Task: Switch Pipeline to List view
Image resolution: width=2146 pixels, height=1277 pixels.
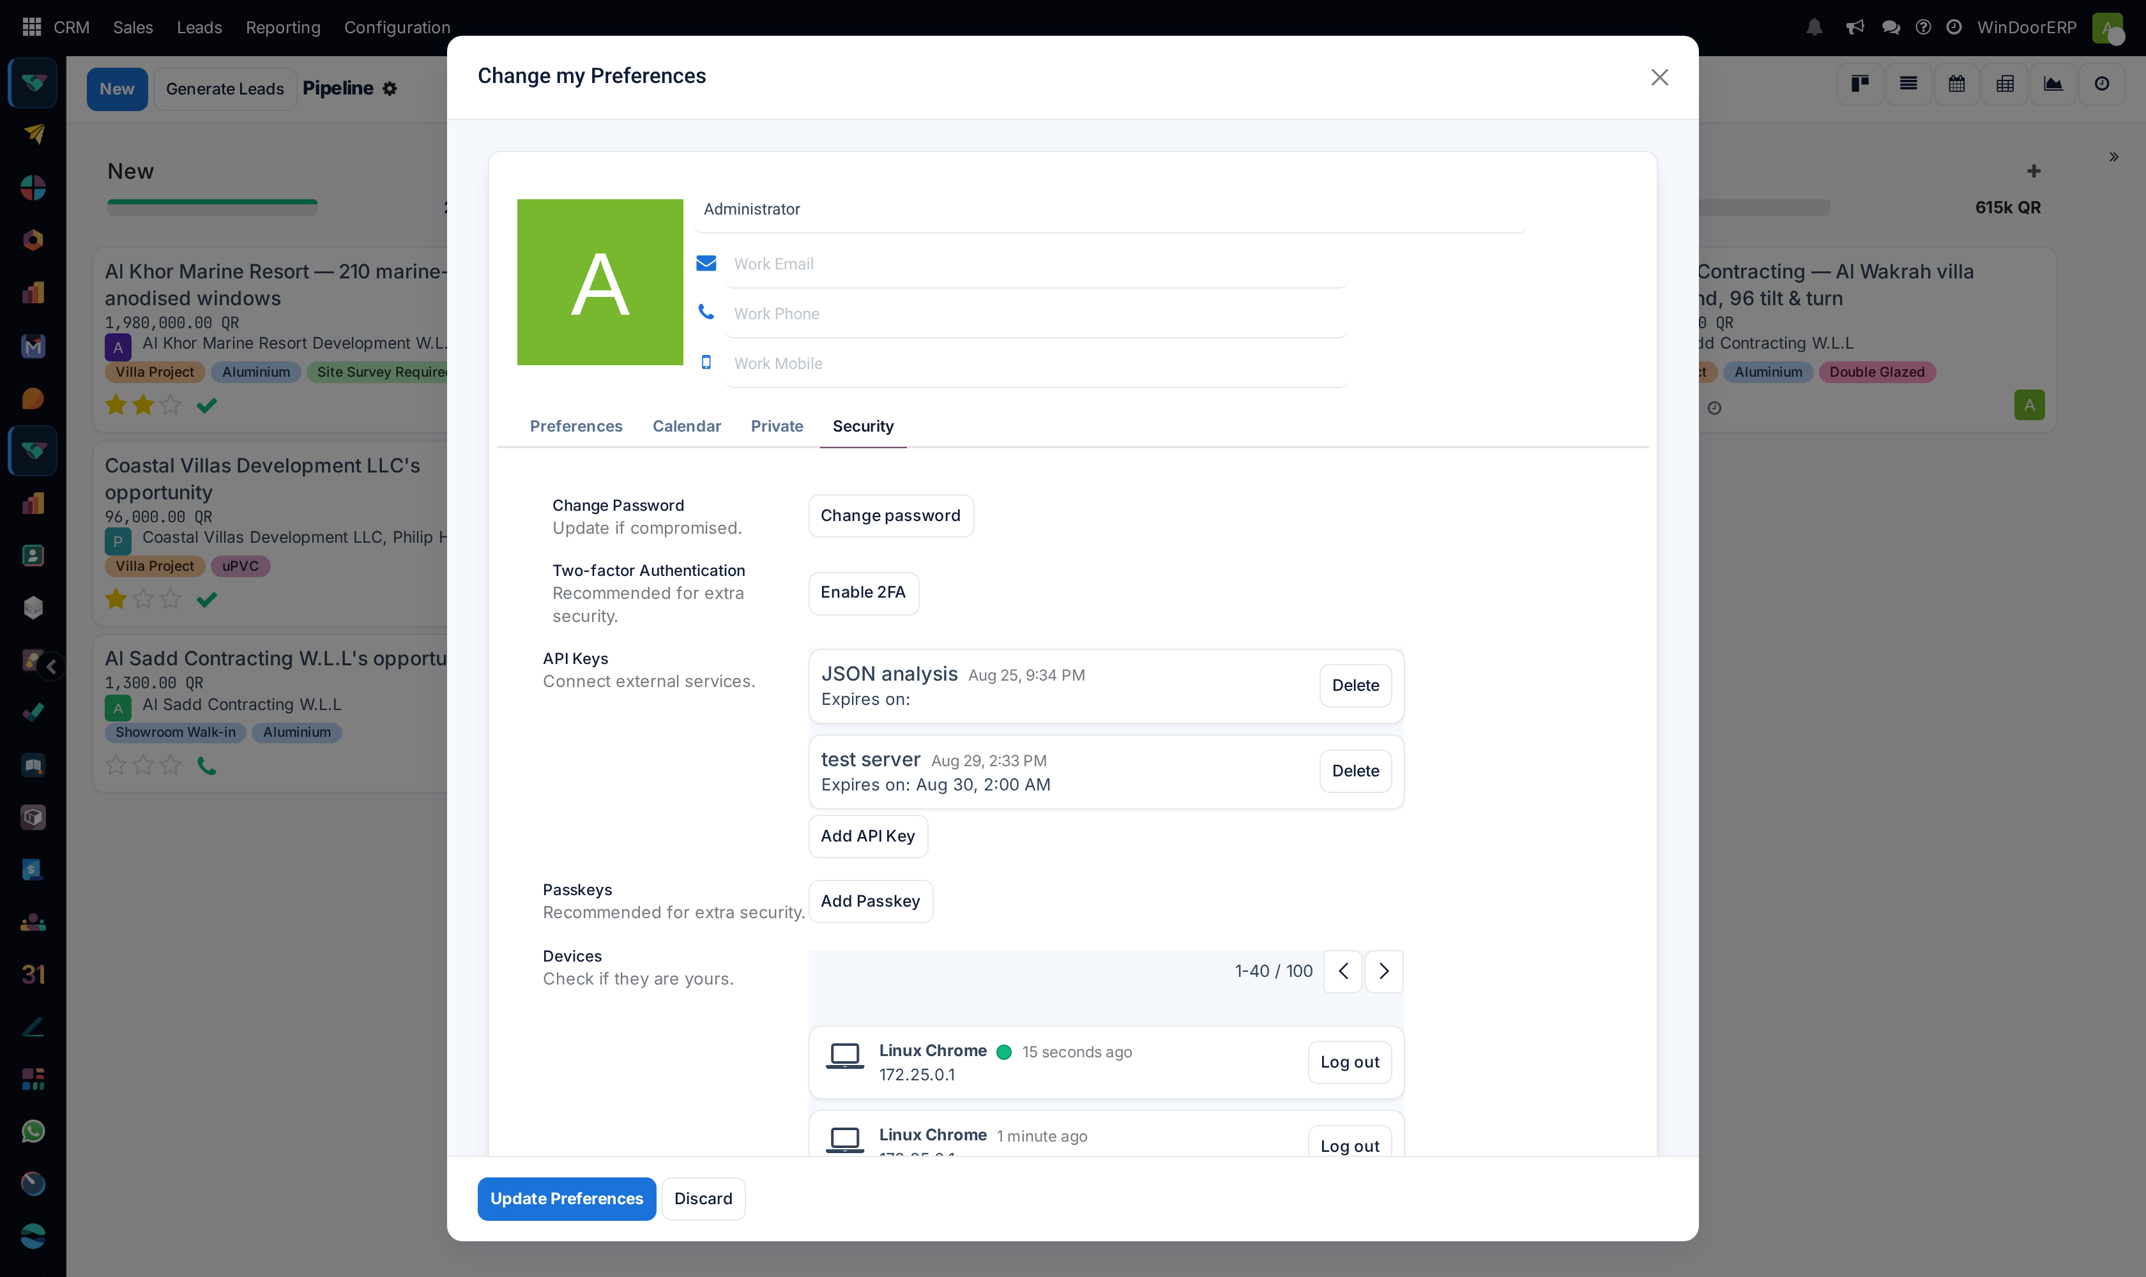Action: point(1908,84)
